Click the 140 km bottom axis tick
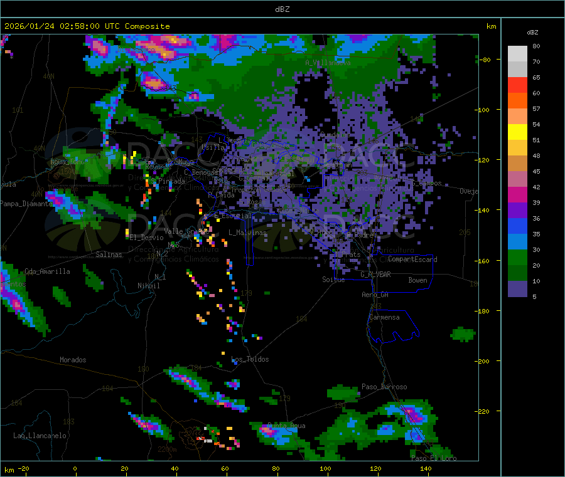Screen dimensions: 565x477 pos(426,468)
